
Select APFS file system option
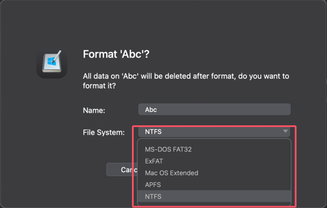click(x=214, y=185)
